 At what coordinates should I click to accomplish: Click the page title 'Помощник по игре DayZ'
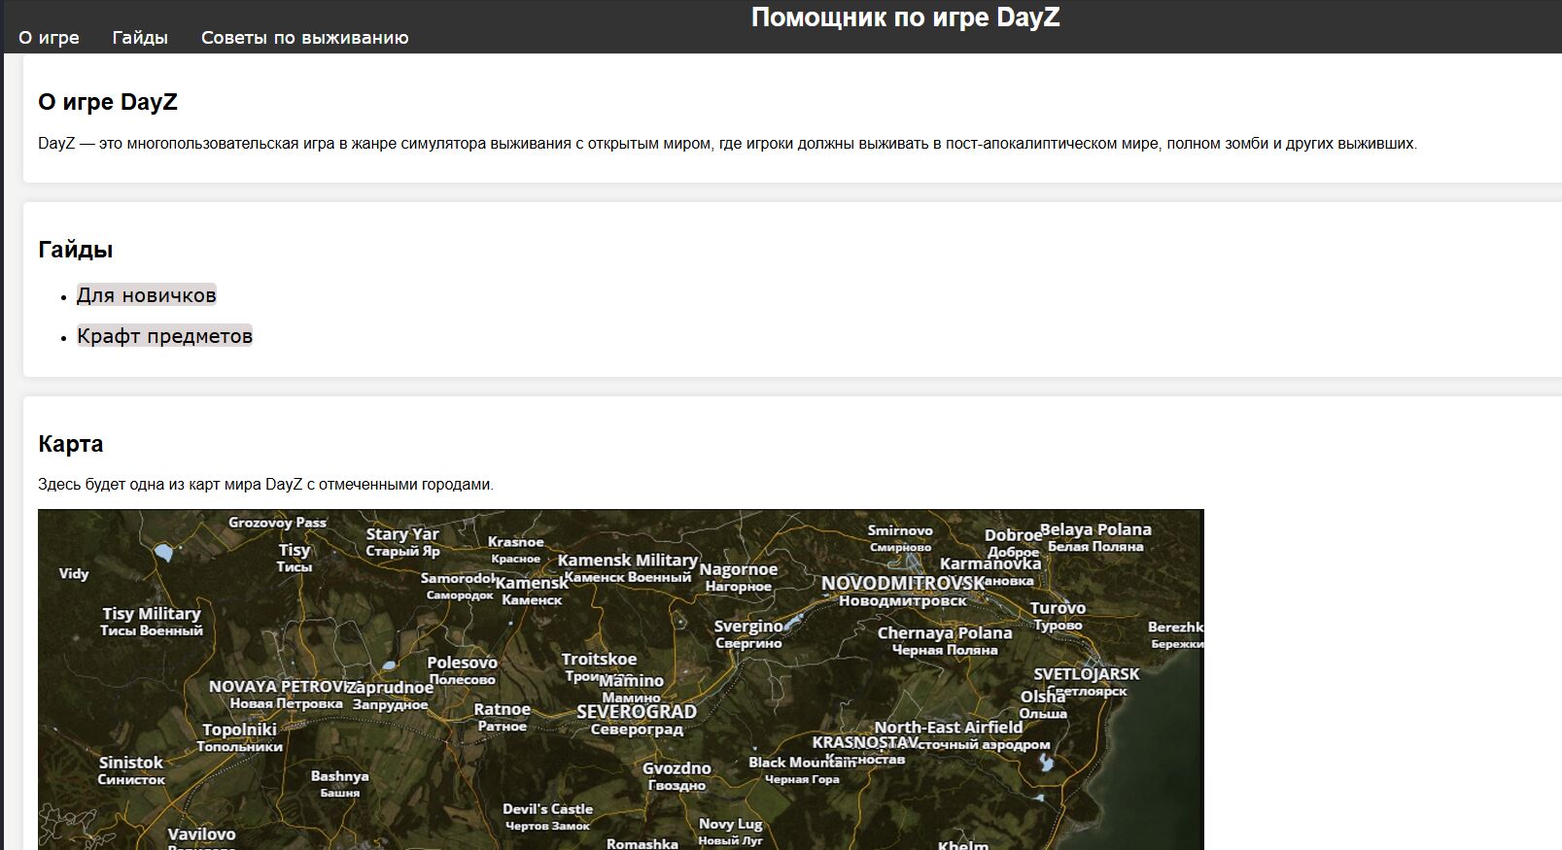coord(905,17)
